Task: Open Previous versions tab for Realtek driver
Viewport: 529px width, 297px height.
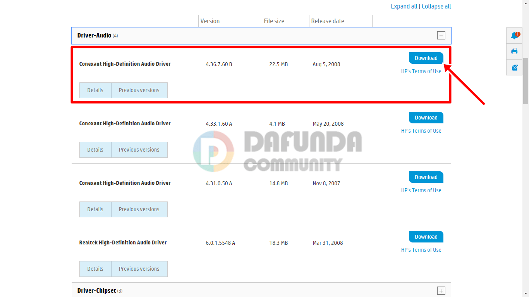Action: 139,269
